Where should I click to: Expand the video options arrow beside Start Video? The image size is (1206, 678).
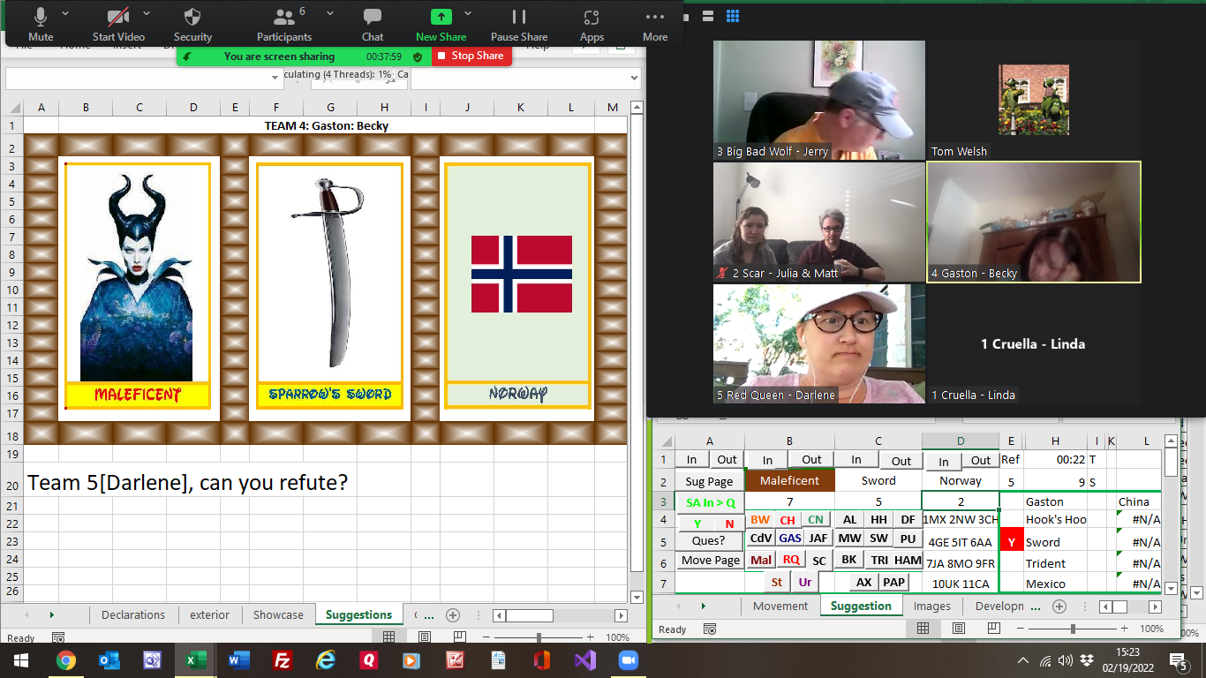(147, 13)
